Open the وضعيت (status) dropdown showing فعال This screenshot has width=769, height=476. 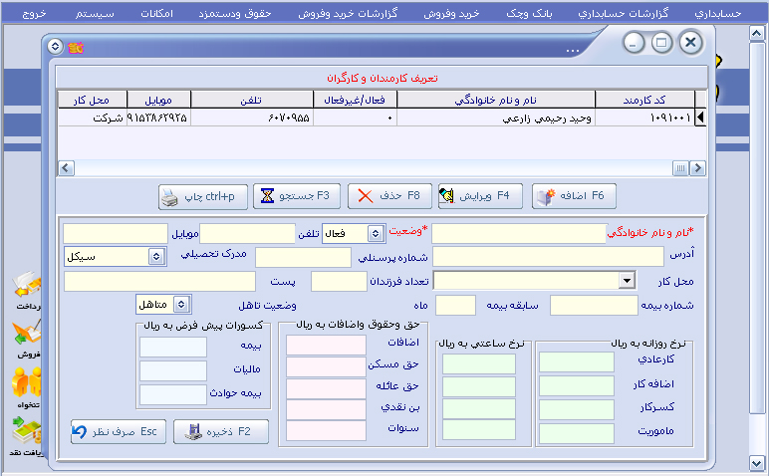pyautogui.click(x=376, y=233)
